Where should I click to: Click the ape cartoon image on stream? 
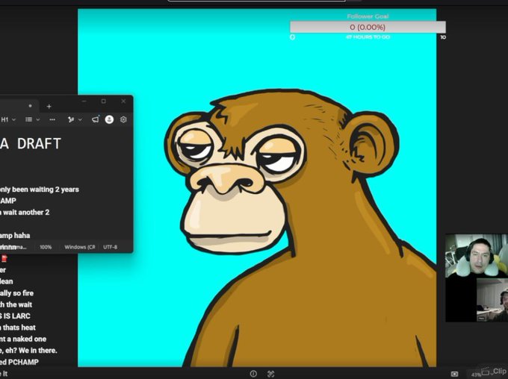[257, 188]
